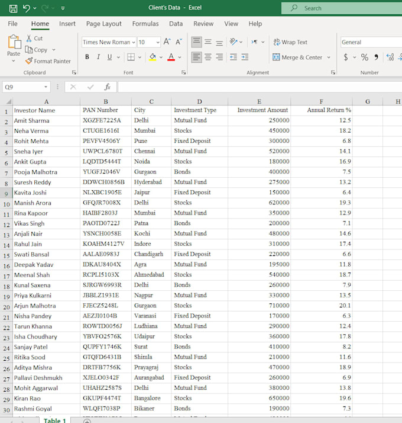The width and height of the screenshot is (402, 423).
Task: Click the Paste button
Action: click(14, 49)
